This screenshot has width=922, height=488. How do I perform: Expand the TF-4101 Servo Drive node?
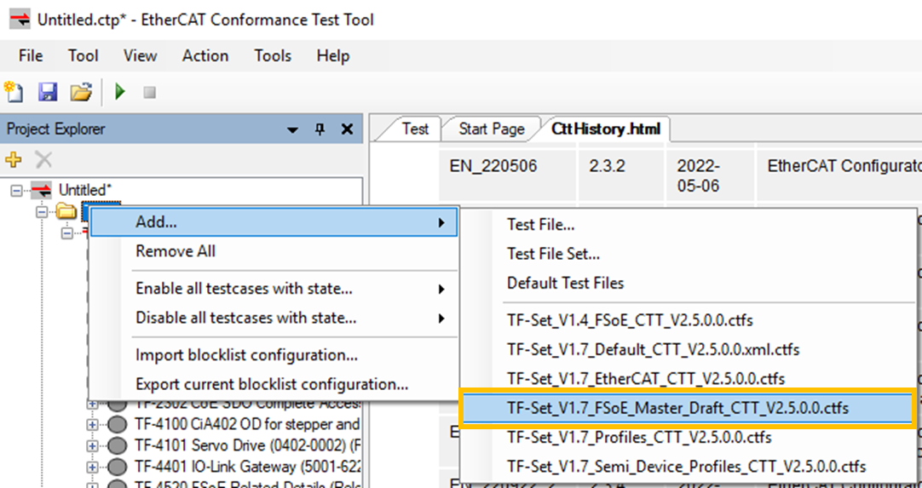(92, 445)
